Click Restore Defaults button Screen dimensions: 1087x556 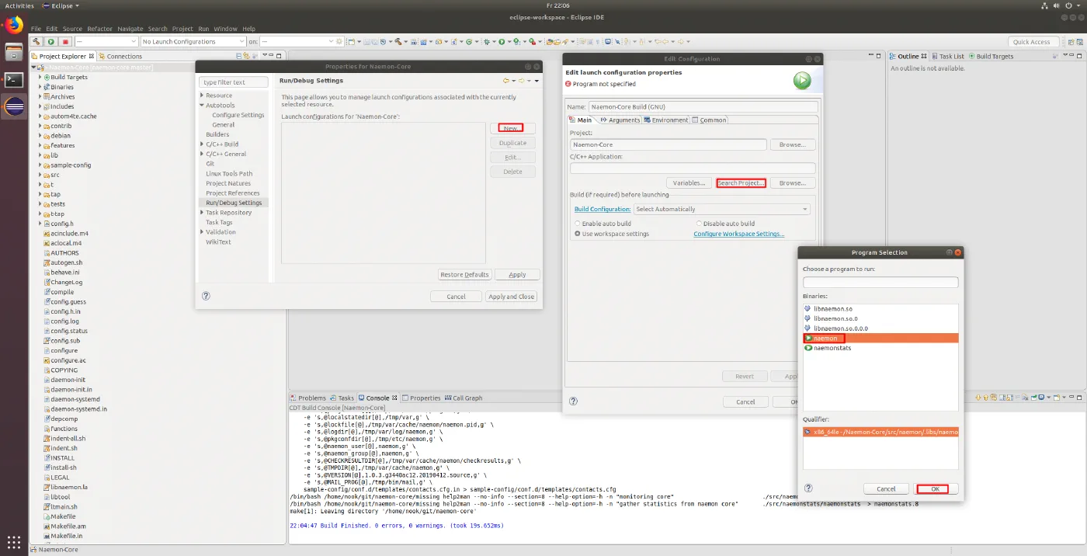pyautogui.click(x=464, y=274)
